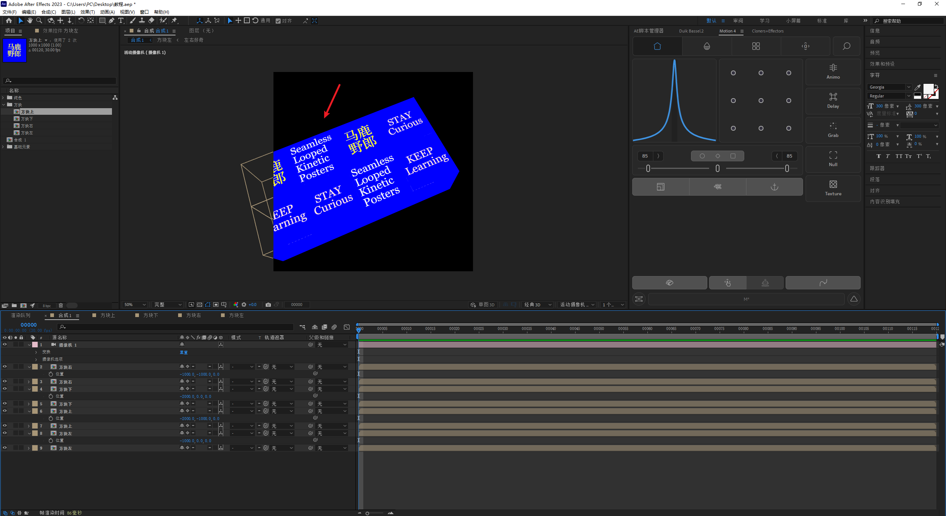Take snapshot with camera icon
Viewport: 946px width, 516px height.
(x=268, y=305)
